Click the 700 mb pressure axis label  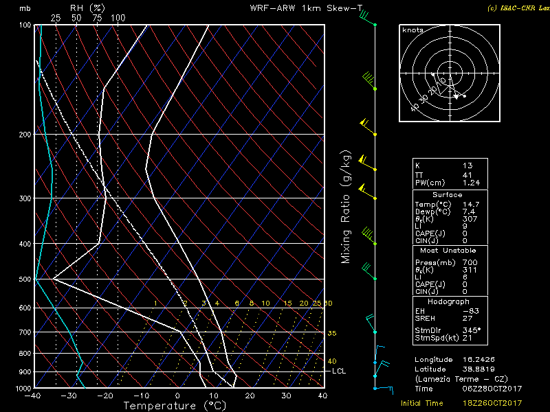[x=25, y=332]
